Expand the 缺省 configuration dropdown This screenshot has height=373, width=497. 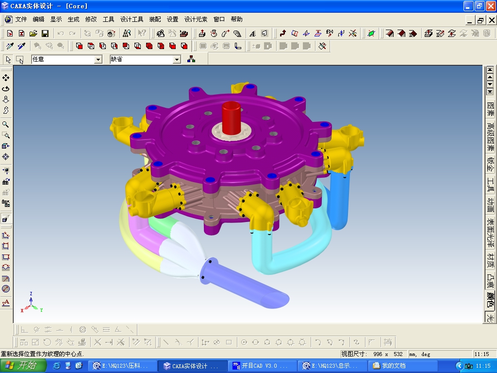click(x=177, y=59)
